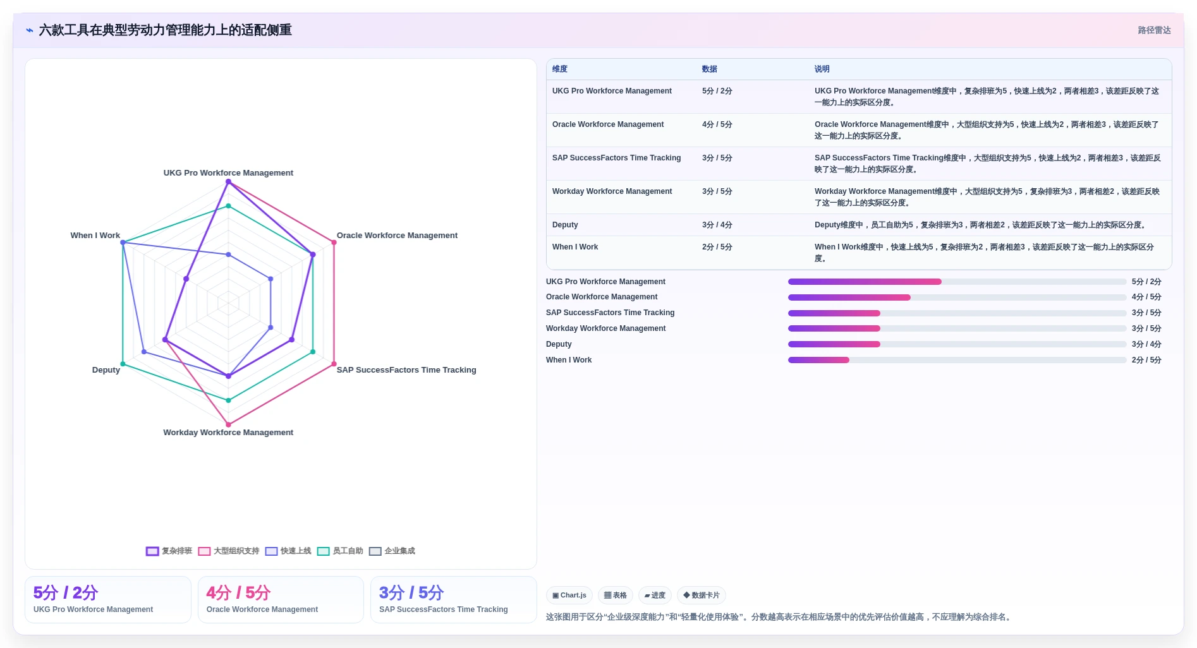Image resolution: width=1197 pixels, height=648 pixels.
Task: Click Workday Workforce Management progress bar
Action: click(957, 328)
